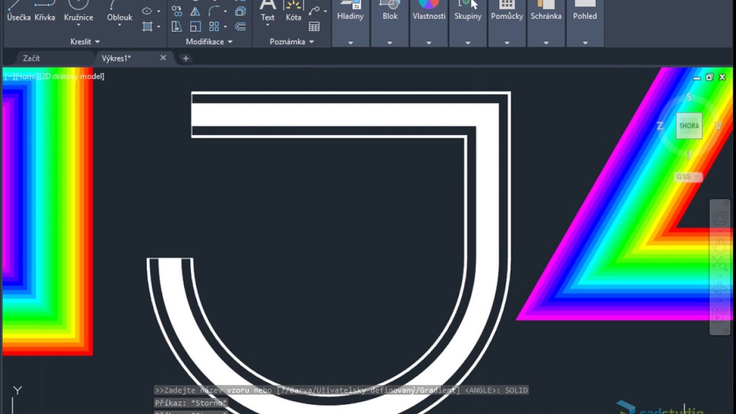
Task: Restore down the drawing viewport window
Action: tap(710, 77)
